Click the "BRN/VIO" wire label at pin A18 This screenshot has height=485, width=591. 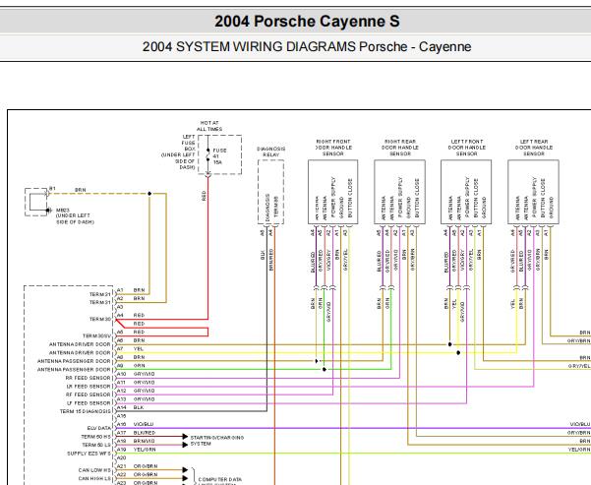144,441
